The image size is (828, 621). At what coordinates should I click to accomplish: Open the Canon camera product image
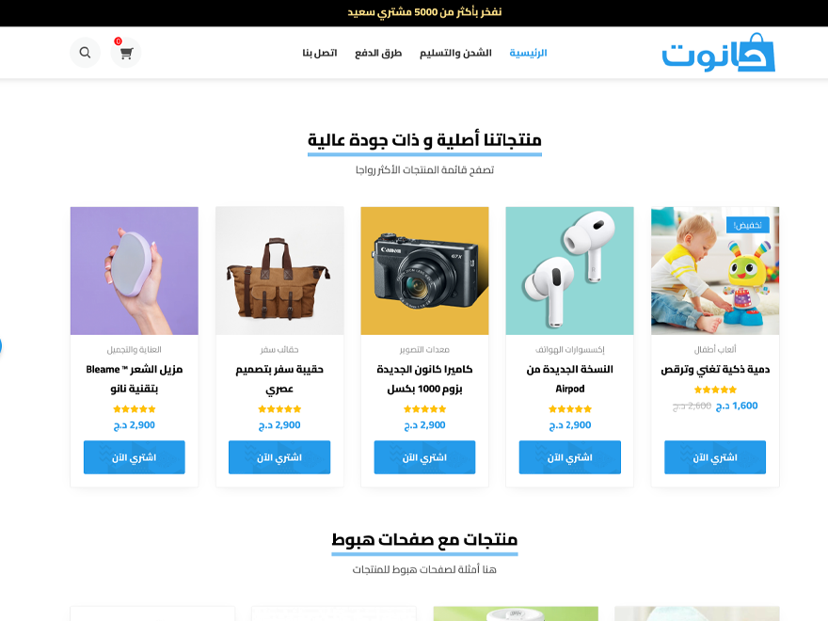click(x=424, y=271)
